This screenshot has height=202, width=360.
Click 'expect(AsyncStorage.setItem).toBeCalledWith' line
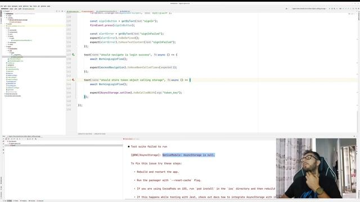[136, 93]
